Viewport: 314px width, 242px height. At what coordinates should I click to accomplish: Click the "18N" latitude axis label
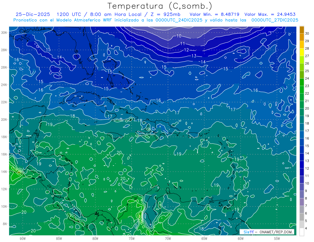pyautogui.click(x=4, y=137)
